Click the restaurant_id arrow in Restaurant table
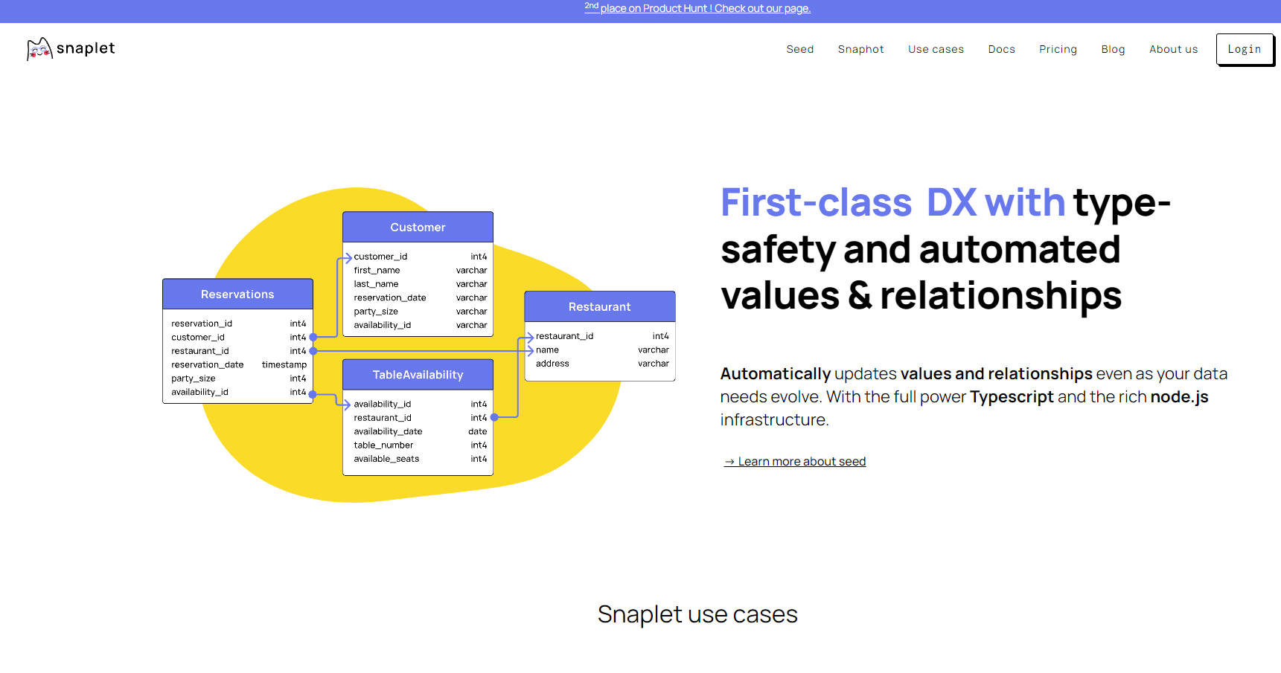Image resolution: width=1281 pixels, height=673 pixels. pyautogui.click(x=528, y=337)
